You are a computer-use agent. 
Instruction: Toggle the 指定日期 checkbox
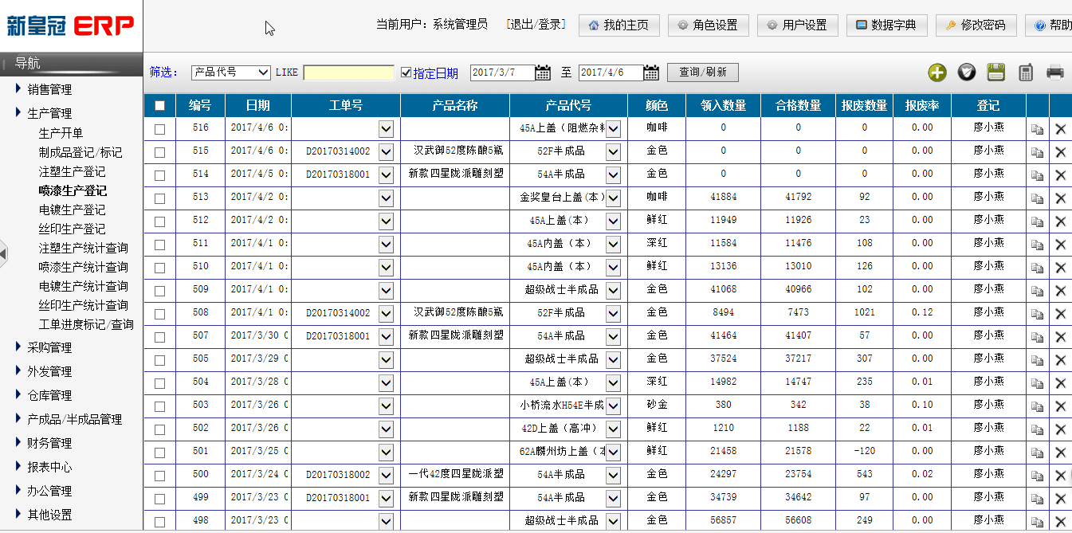(x=406, y=73)
